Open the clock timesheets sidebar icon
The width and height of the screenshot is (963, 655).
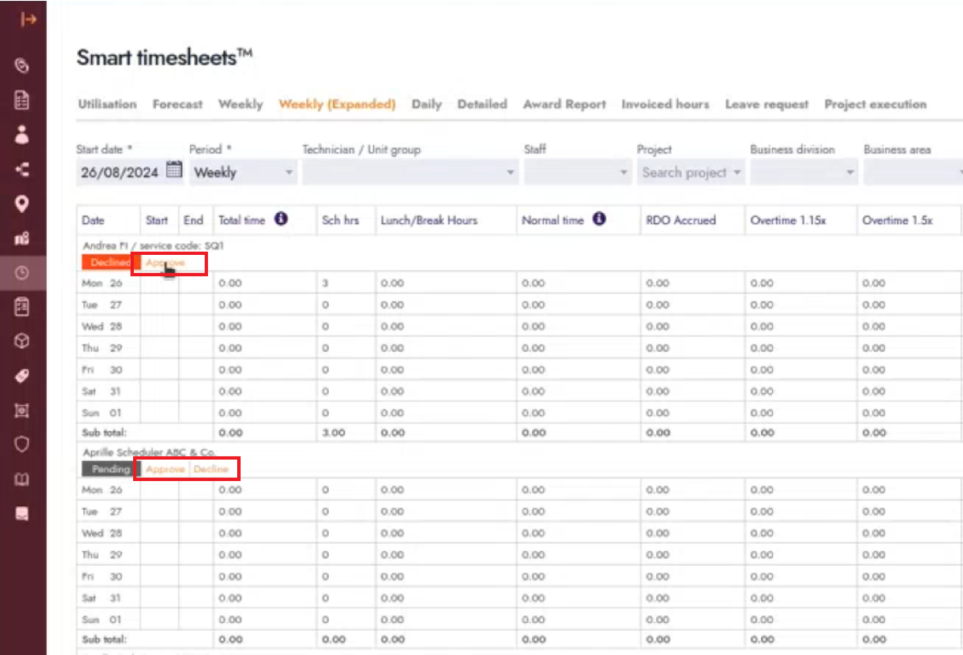point(22,273)
